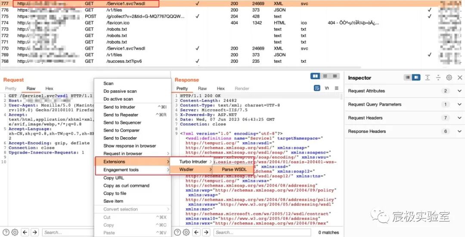Go to previous match in Request pane

tap(25, 232)
